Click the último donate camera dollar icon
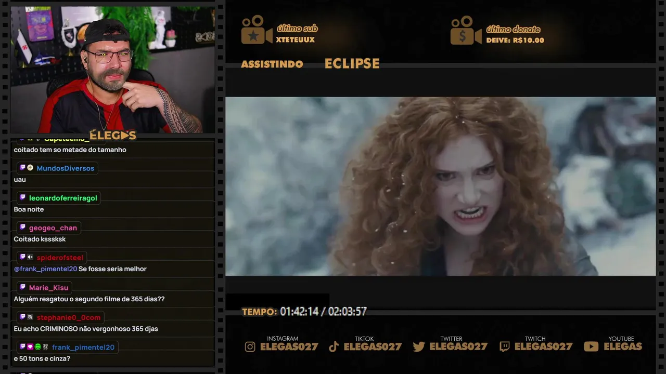666x374 pixels. [x=466, y=30]
